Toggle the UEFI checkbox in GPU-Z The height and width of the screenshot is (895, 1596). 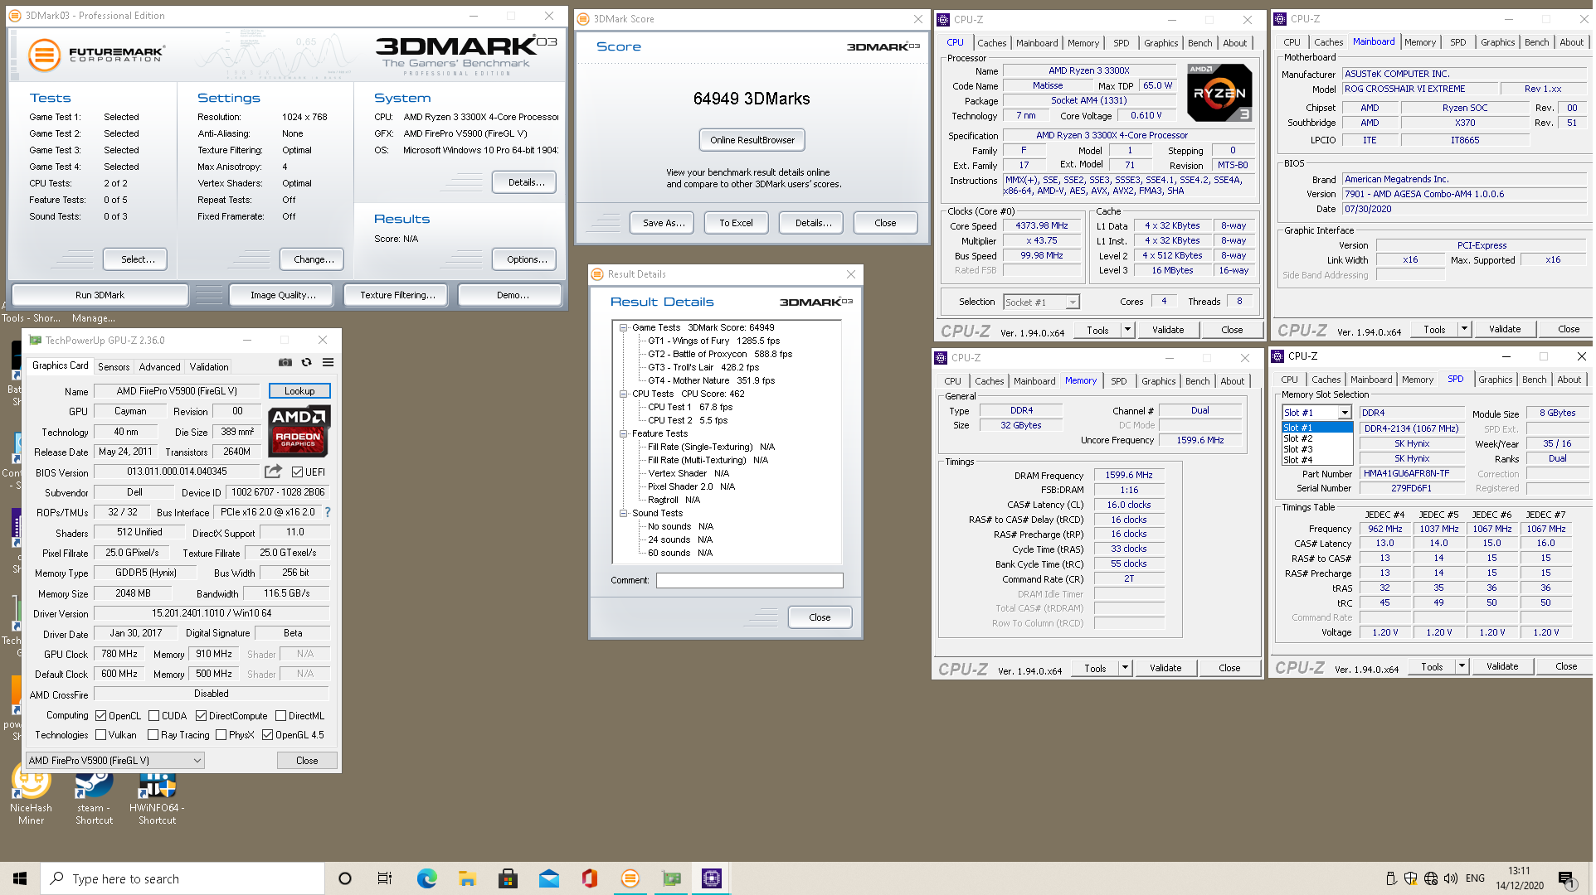click(297, 472)
